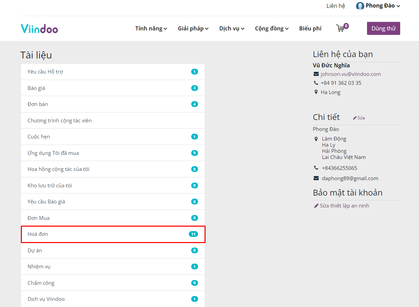The width and height of the screenshot is (419, 307).
Task: View the Đơn bán entries
Action: pos(113,104)
